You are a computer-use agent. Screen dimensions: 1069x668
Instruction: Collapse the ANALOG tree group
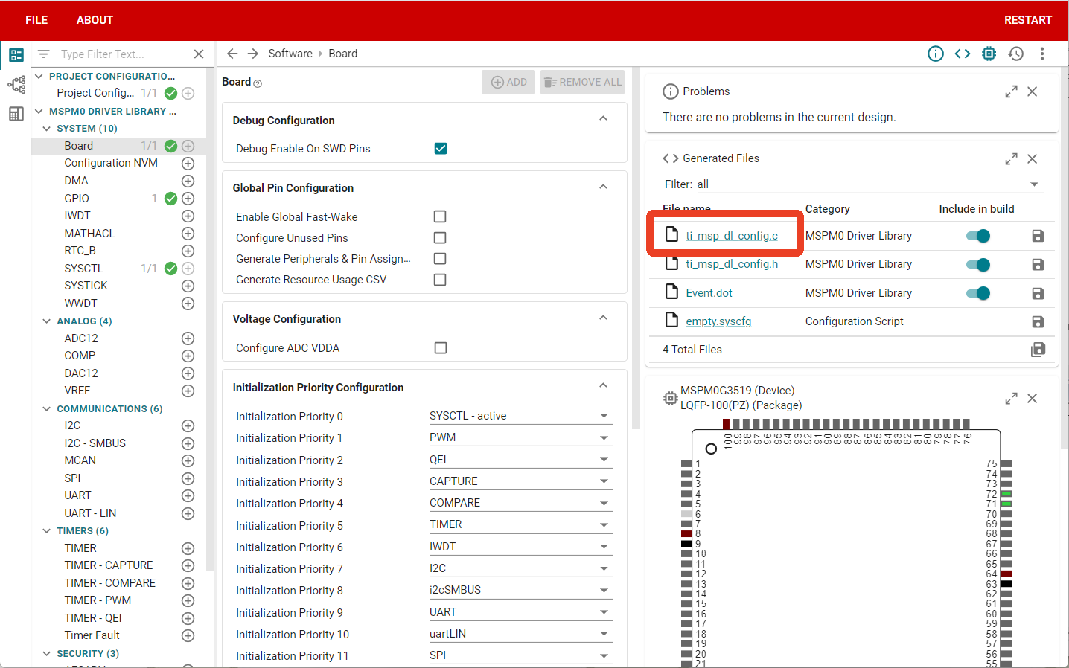click(47, 321)
